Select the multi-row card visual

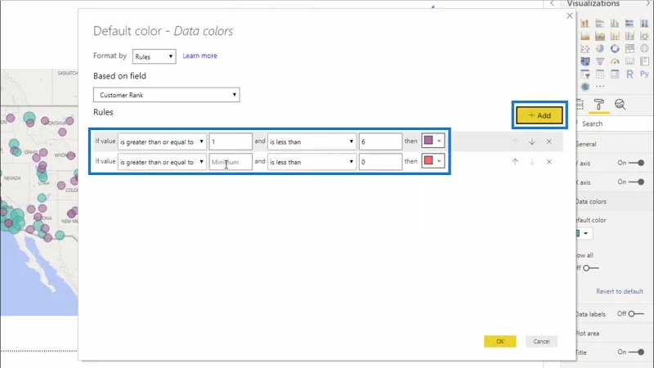pos(644,62)
